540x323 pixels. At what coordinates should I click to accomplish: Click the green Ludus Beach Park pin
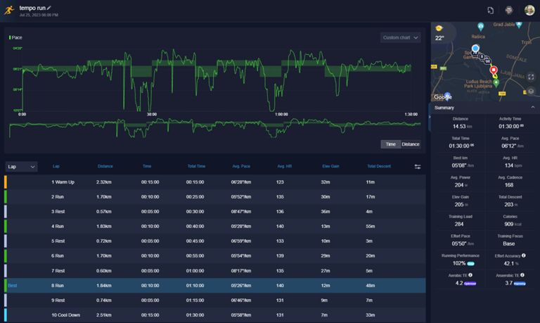point(496,83)
